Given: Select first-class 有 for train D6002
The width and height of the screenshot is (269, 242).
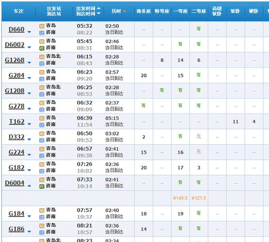Looking at the screenshot, I should (x=180, y=44).
